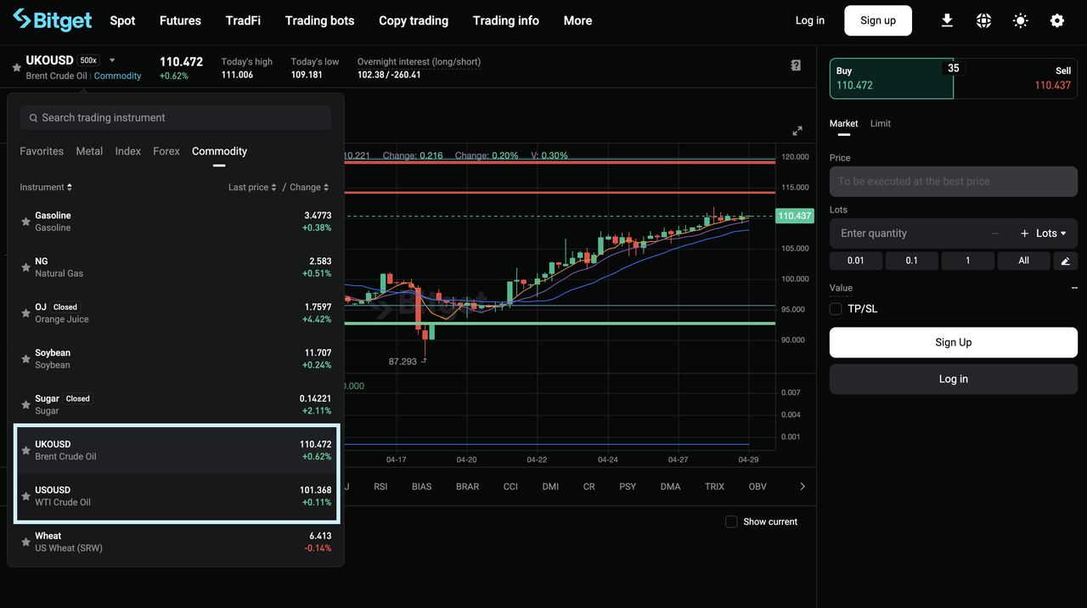
Task: Favorite UKOUSD star in the header
Action: point(15,68)
